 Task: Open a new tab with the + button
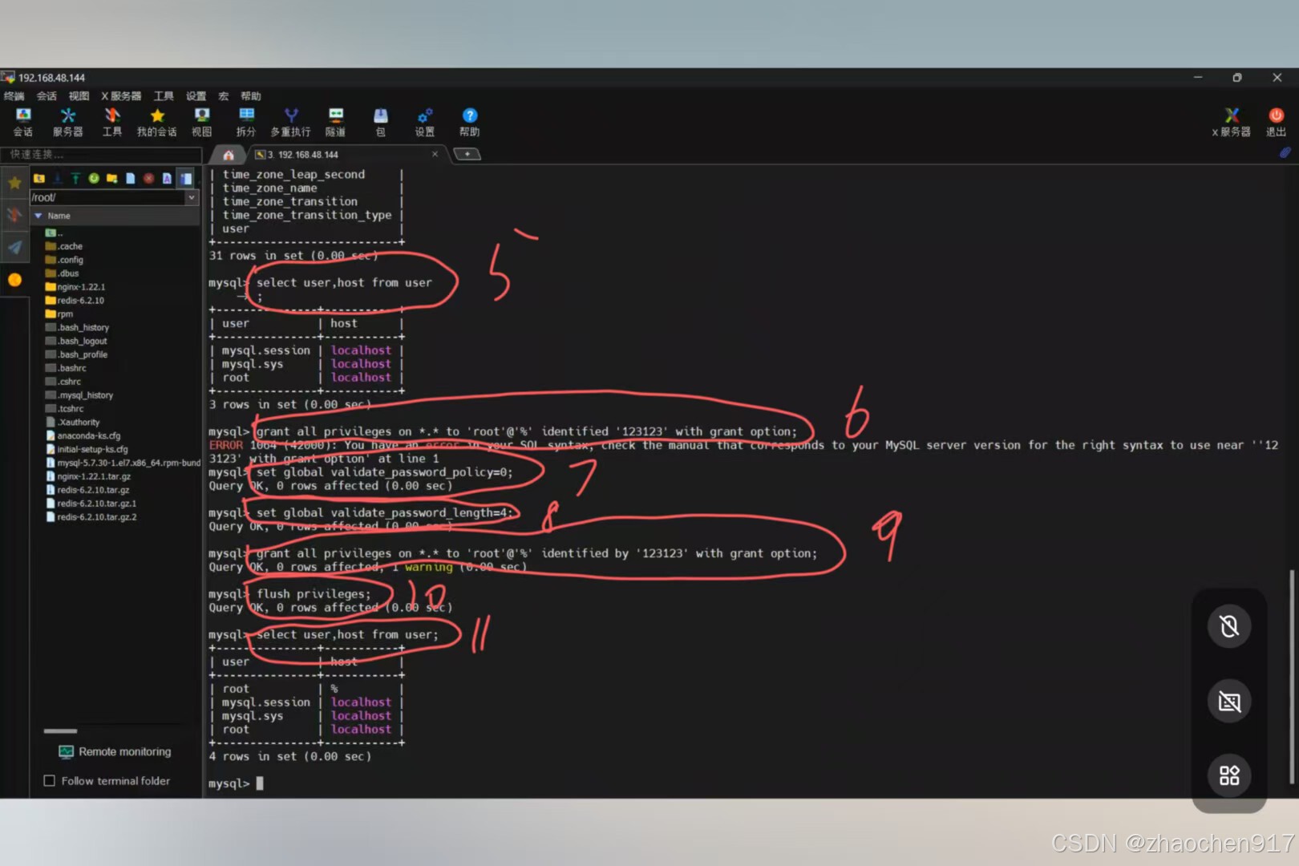point(467,153)
